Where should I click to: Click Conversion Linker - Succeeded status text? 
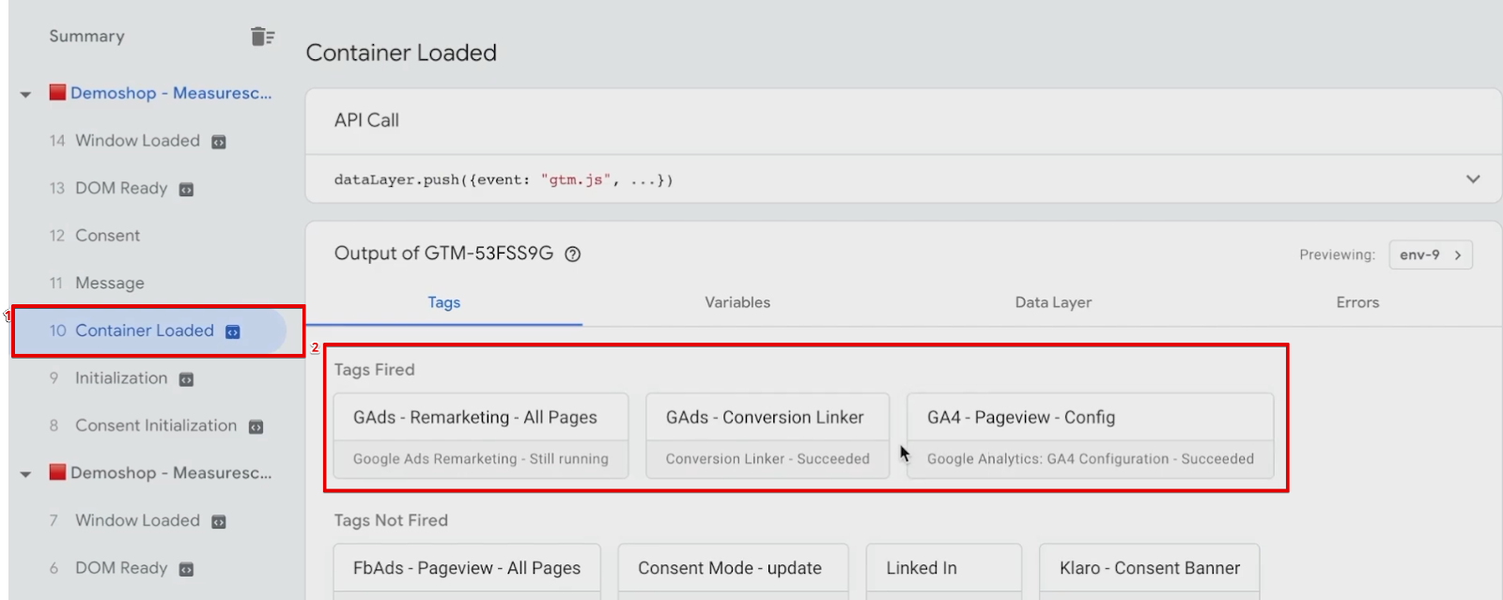click(x=767, y=459)
